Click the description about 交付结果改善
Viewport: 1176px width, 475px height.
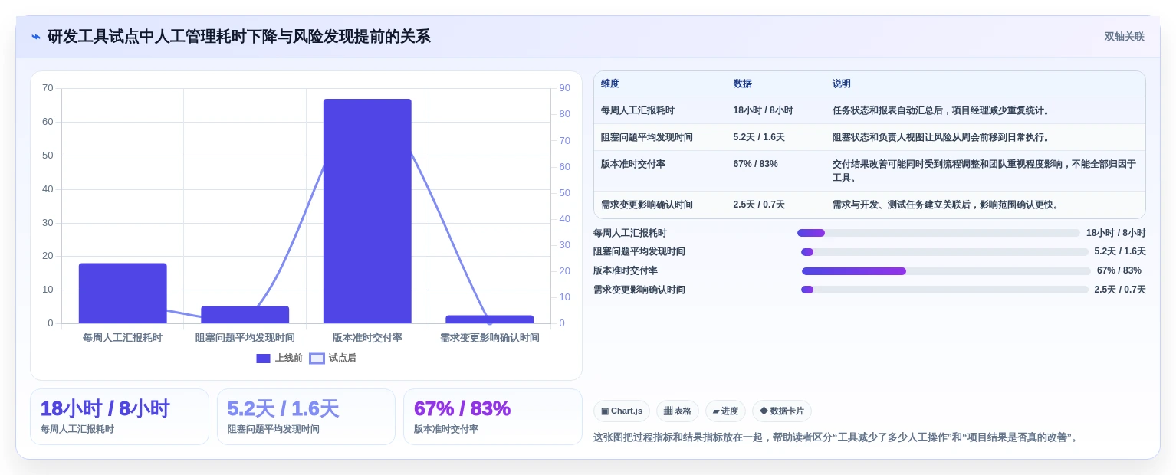(x=984, y=171)
